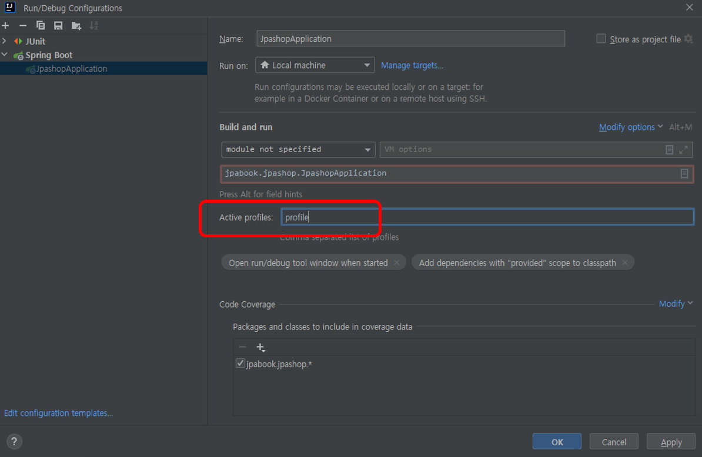Remove the 'Add dependencies with provided scope' tag

[625, 263]
